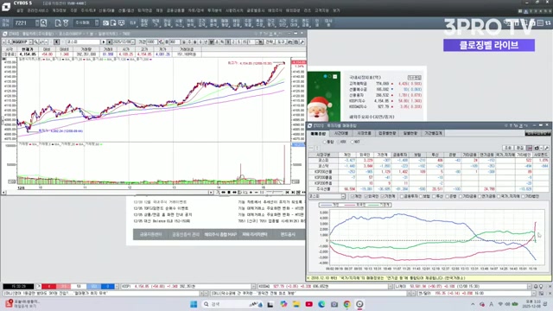Switch to the 시간대별 tab
The width and height of the screenshot is (553, 311).
click(341, 133)
